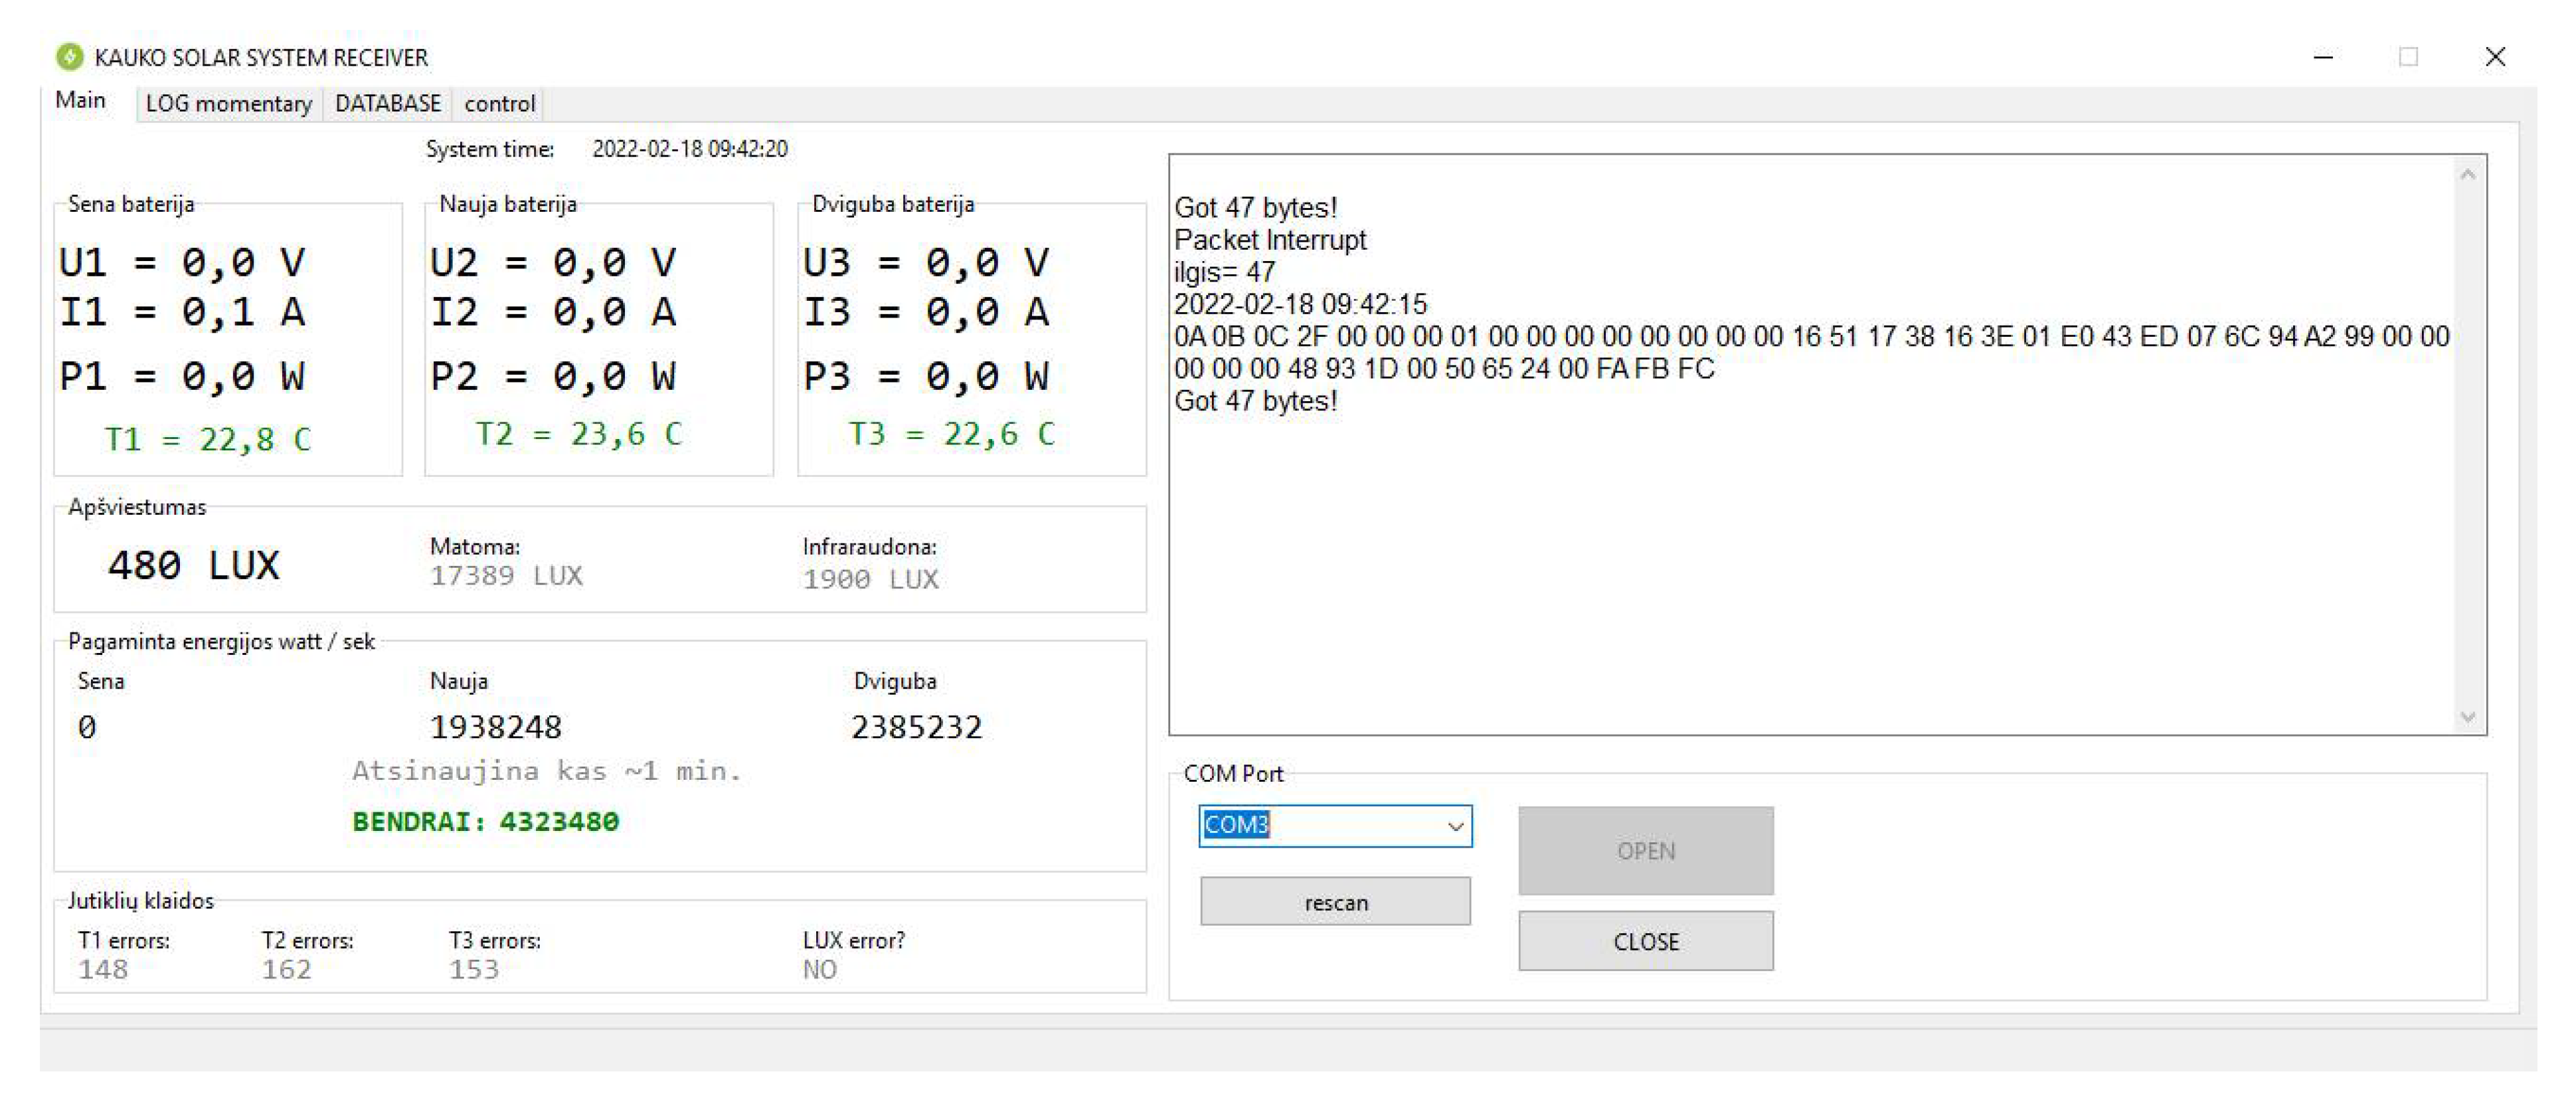Click the T1 temperature reading
This screenshot has height=1102, width=2576.
[x=208, y=439]
